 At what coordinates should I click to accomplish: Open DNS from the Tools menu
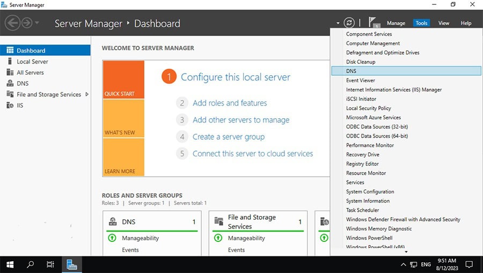(x=406, y=71)
